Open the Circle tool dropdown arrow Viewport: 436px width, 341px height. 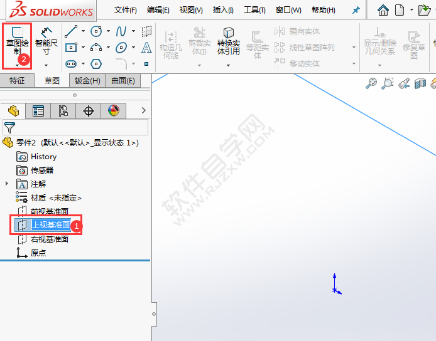[x=108, y=31]
